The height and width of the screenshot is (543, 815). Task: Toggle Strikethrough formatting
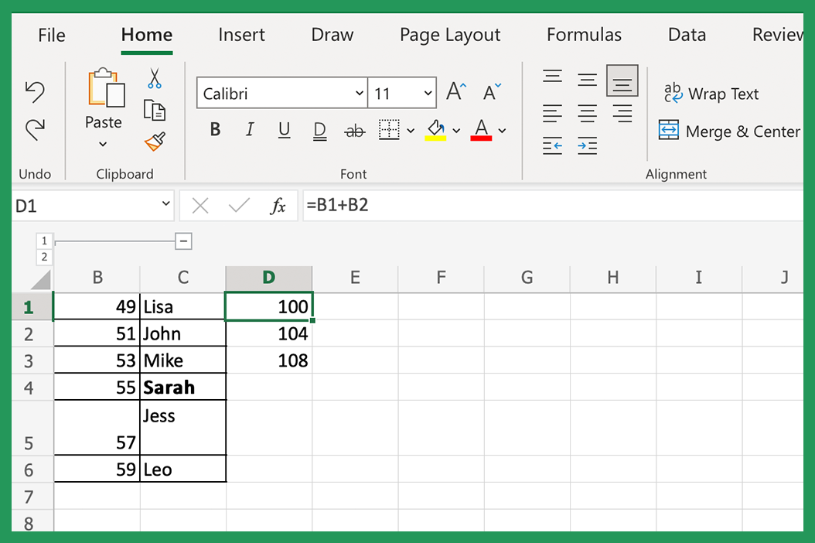tap(354, 131)
